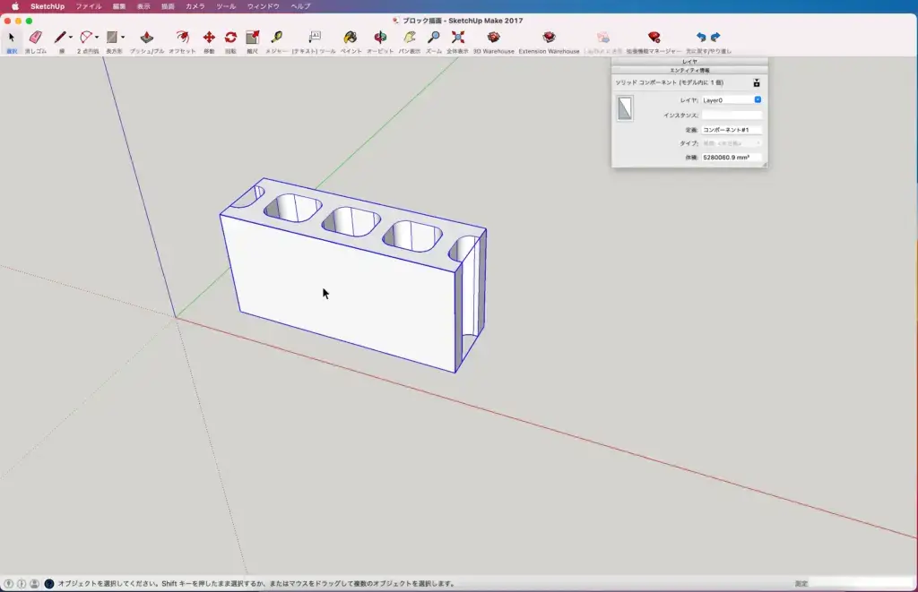Open the Apple menu
Image resolution: width=918 pixels, height=592 pixels.
pyautogui.click(x=15, y=6)
